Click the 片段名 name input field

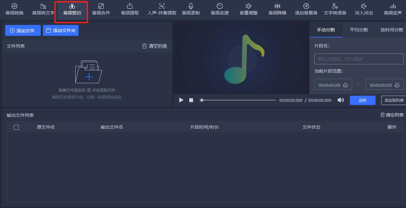click(359, 59)
